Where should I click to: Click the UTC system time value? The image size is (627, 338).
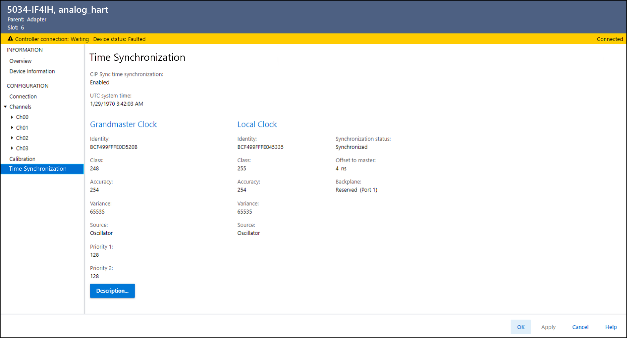pyautogui.click(x=116, y=104)
